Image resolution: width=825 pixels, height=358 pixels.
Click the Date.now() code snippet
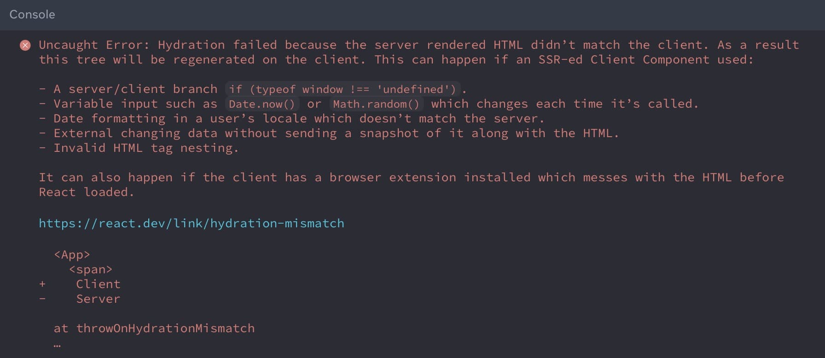[261, 104]
